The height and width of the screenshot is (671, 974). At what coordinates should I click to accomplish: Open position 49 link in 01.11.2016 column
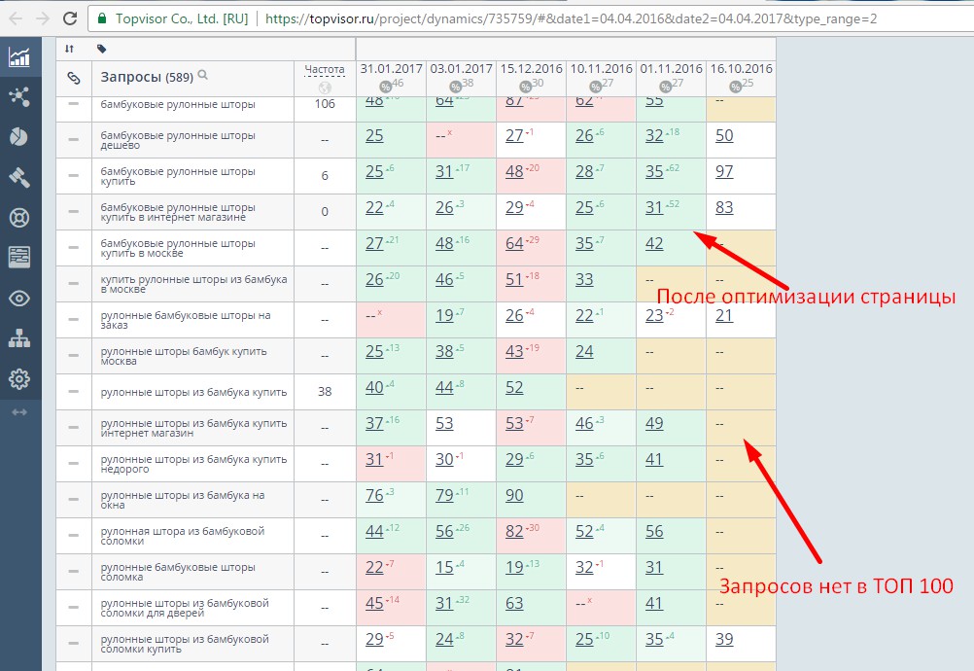pos(654,424)
